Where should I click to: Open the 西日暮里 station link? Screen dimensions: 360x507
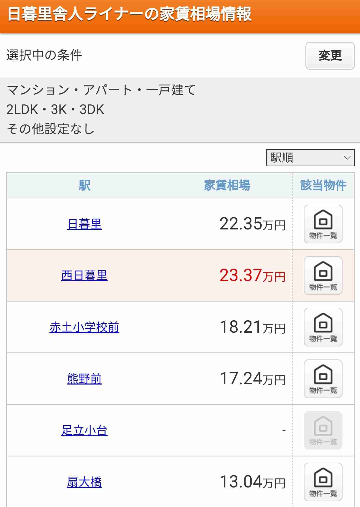pyautogui.click(x=84, y=276)
